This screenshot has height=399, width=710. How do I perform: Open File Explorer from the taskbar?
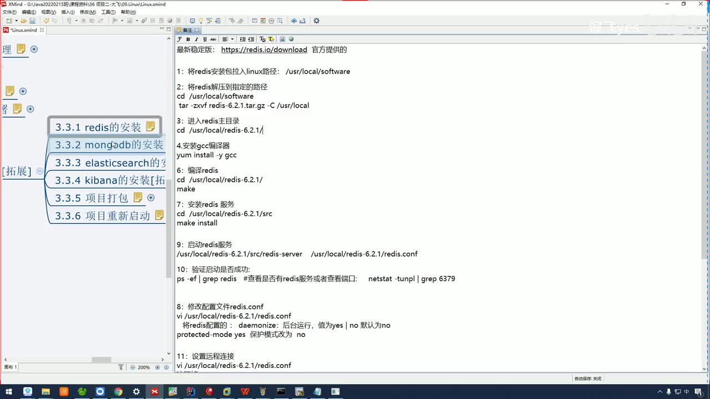pos(45,392)
